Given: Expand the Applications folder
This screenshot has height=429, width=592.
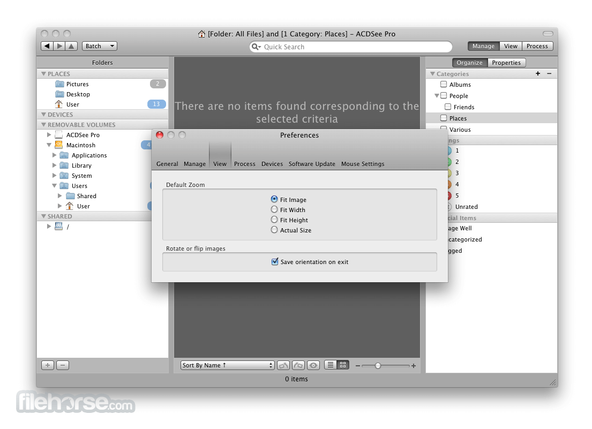Looking at the screenshot, I should [54, 155].
